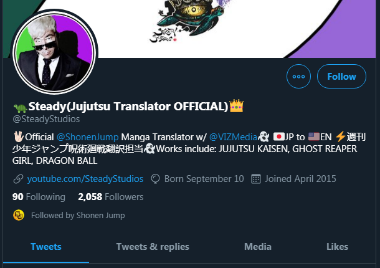
Task: Open Followed by Shonen Jump text
Action: click(x=78, y=216)
